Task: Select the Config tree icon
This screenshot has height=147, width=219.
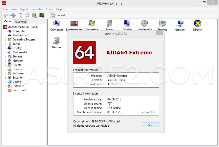Action: click(9, 82)
